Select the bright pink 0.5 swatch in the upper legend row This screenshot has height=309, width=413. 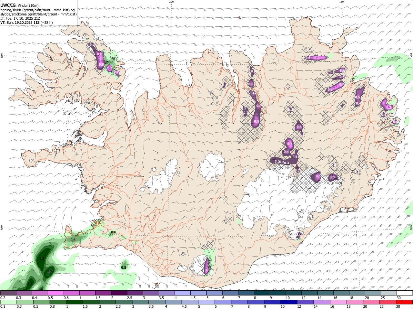(55, 293)
